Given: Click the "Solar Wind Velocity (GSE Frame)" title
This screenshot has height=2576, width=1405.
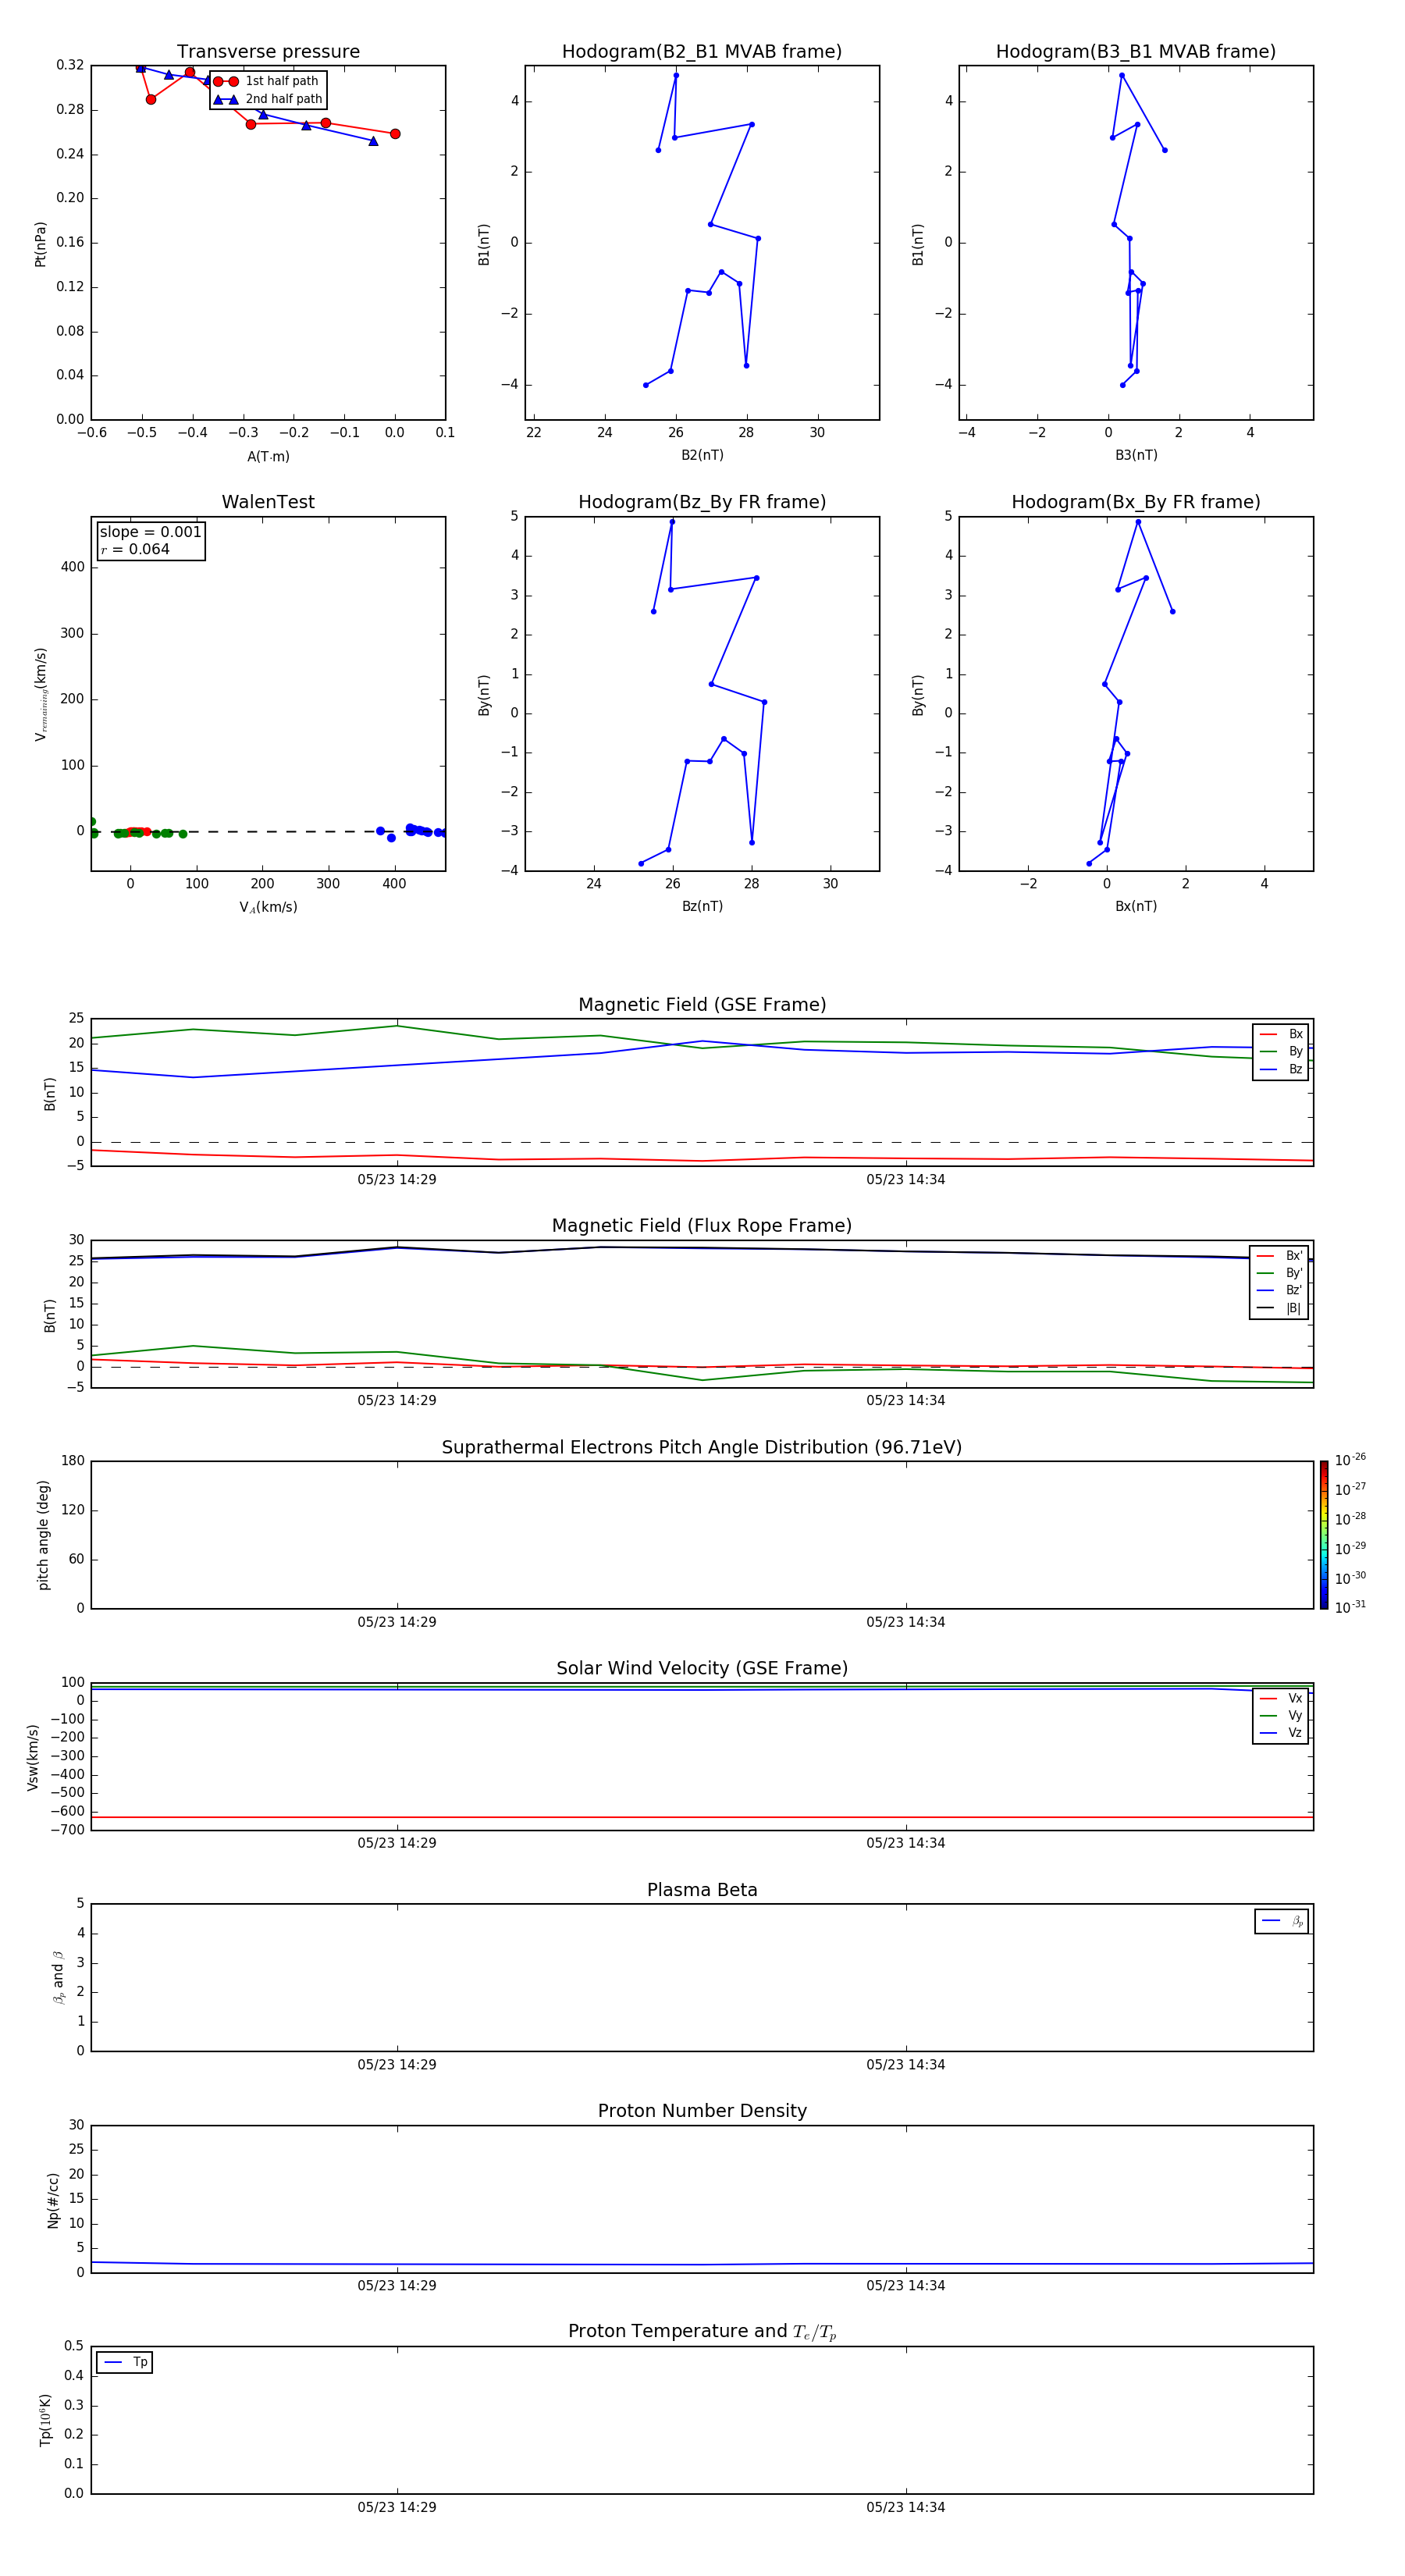Looking at the screenshot, I should tap(702, 1669).
